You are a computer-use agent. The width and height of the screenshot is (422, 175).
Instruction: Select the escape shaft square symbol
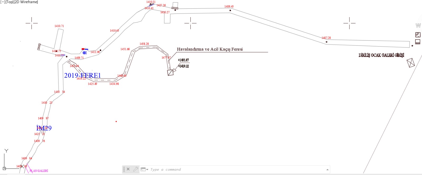(x=170, y=72)
